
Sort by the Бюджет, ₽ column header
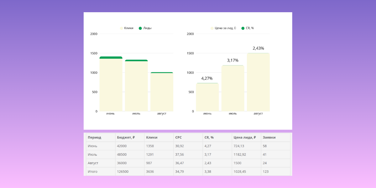point(126,137)
